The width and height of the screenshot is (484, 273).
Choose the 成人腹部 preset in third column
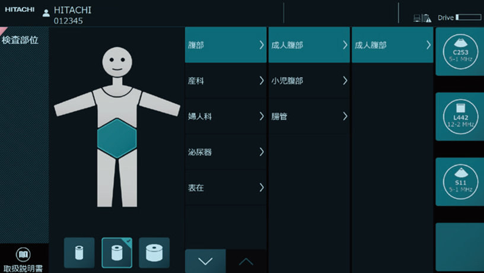[392, 45]
